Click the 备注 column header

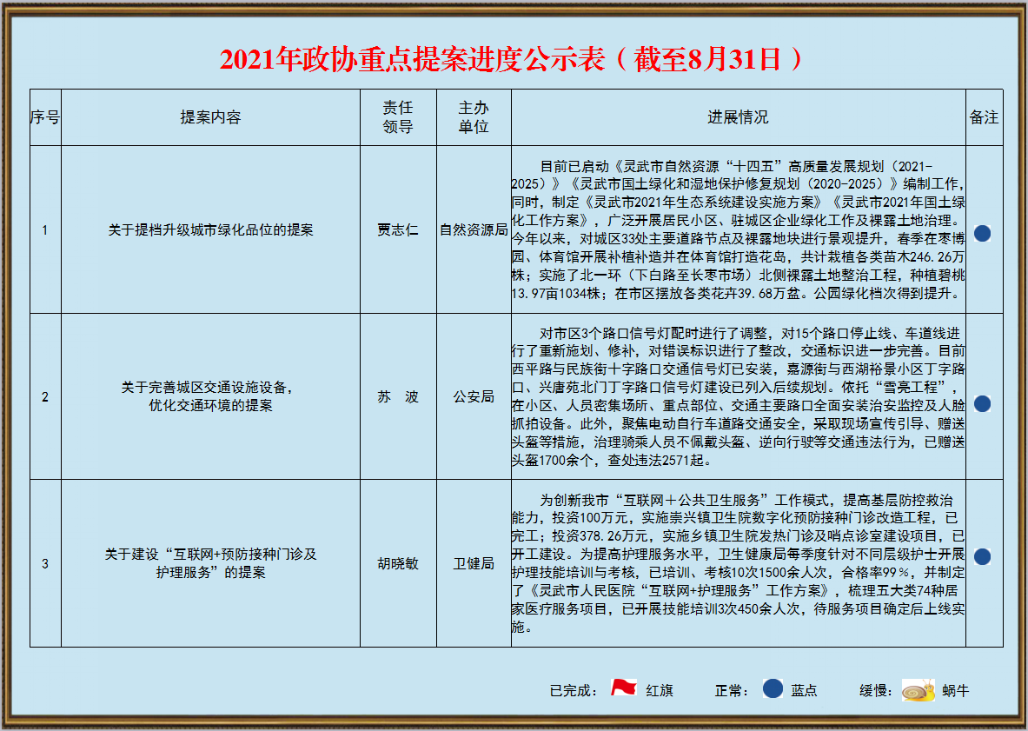point(984,117)
